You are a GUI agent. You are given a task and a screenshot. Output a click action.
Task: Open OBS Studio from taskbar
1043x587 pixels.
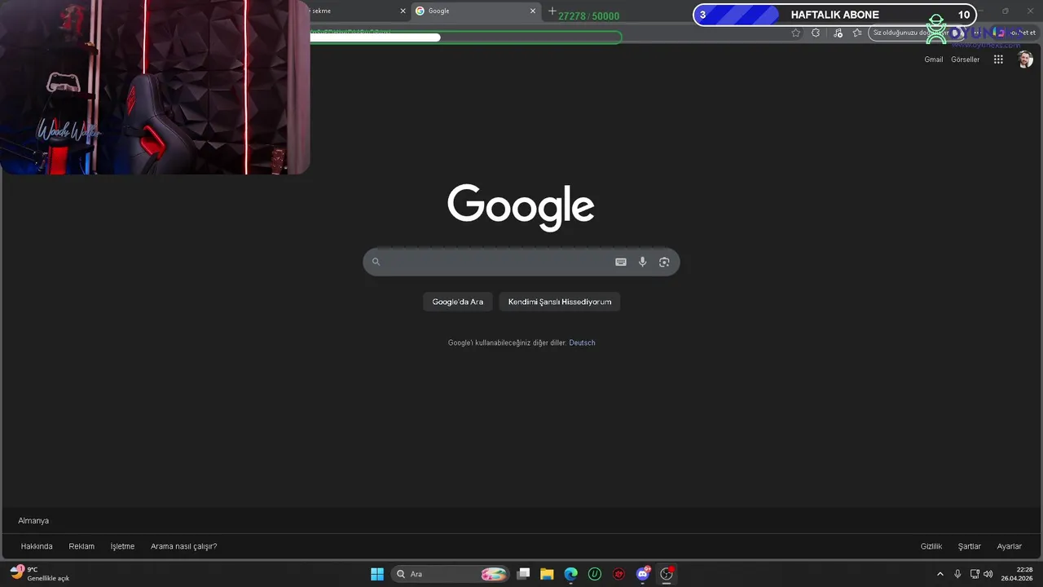point(667,574)
